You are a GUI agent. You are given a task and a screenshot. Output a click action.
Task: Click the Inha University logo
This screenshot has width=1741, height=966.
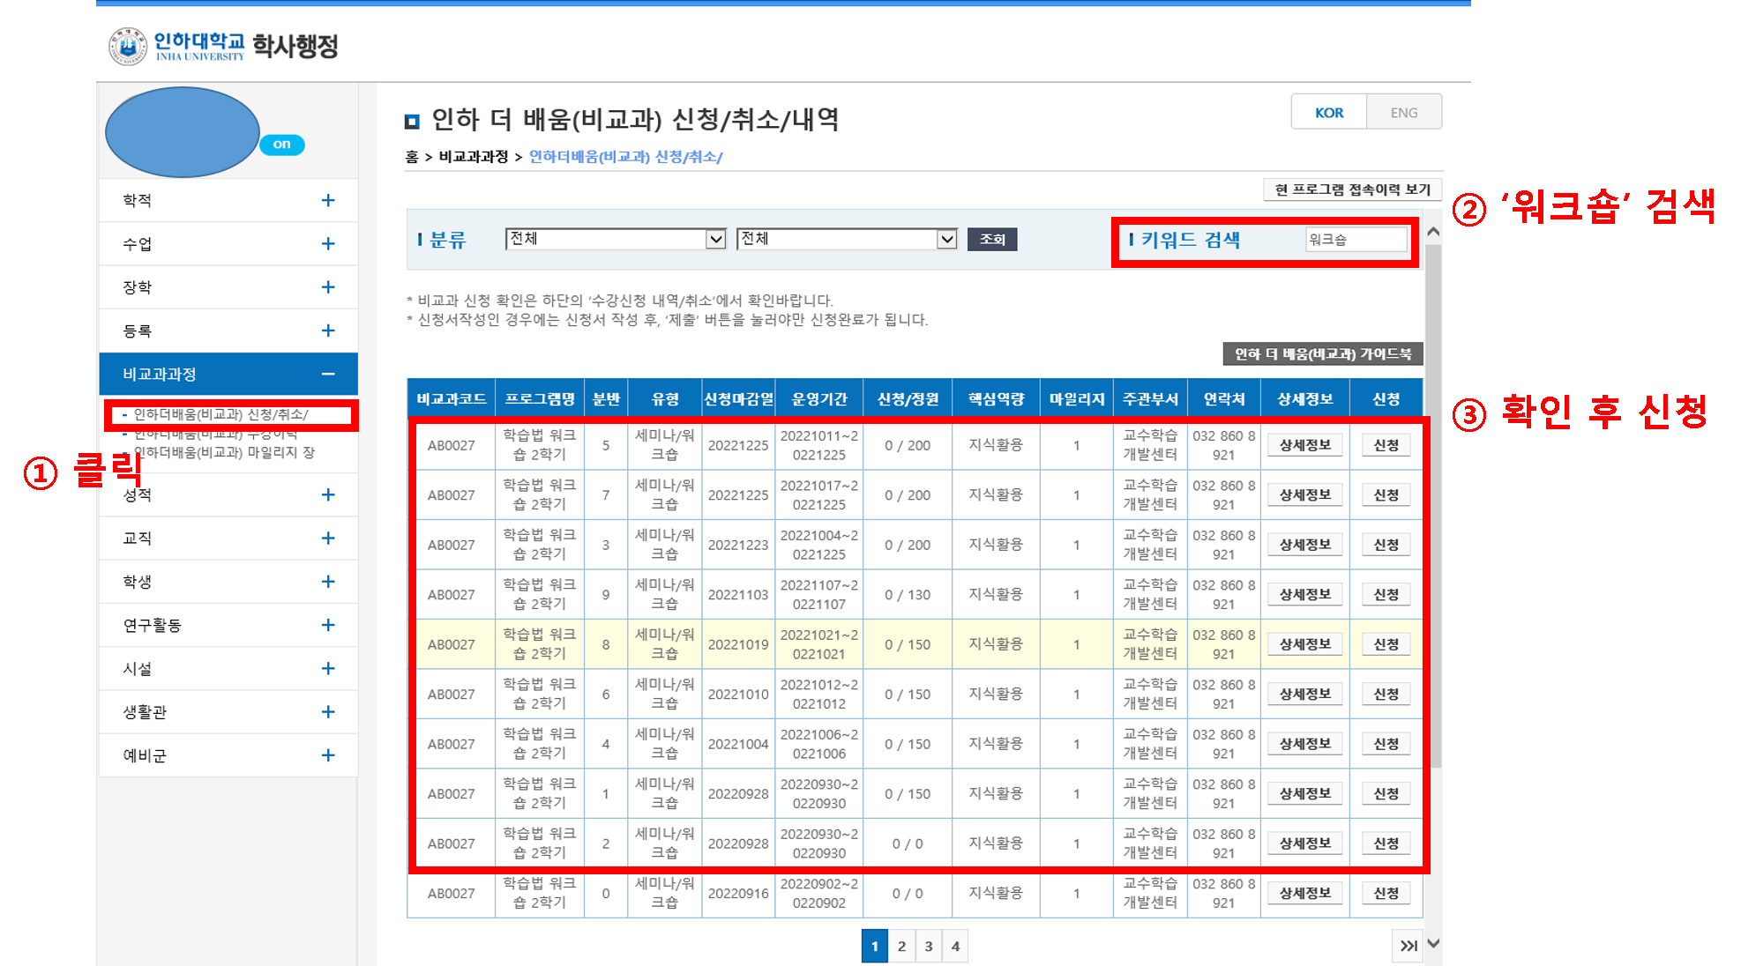click(176, 46)
